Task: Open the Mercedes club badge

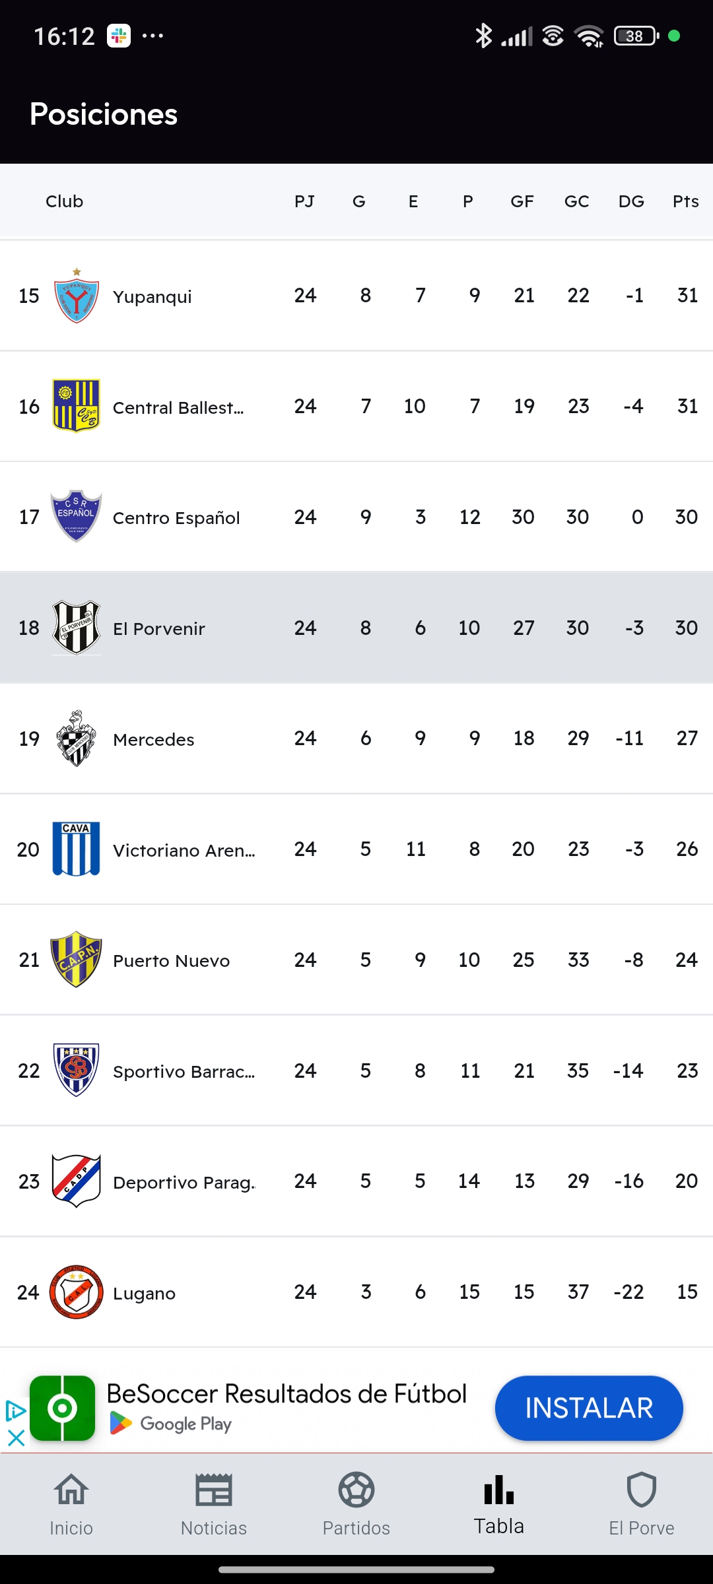Action: click(x=77, y=739)
